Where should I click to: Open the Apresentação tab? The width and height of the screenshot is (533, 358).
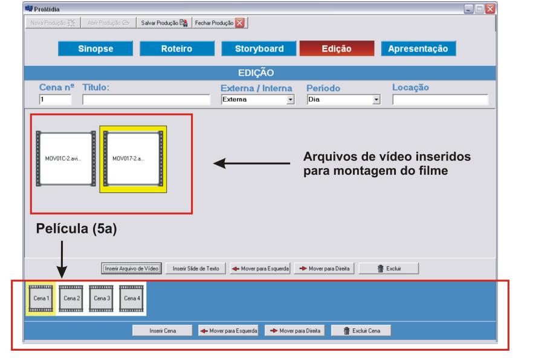coord(418,50)
